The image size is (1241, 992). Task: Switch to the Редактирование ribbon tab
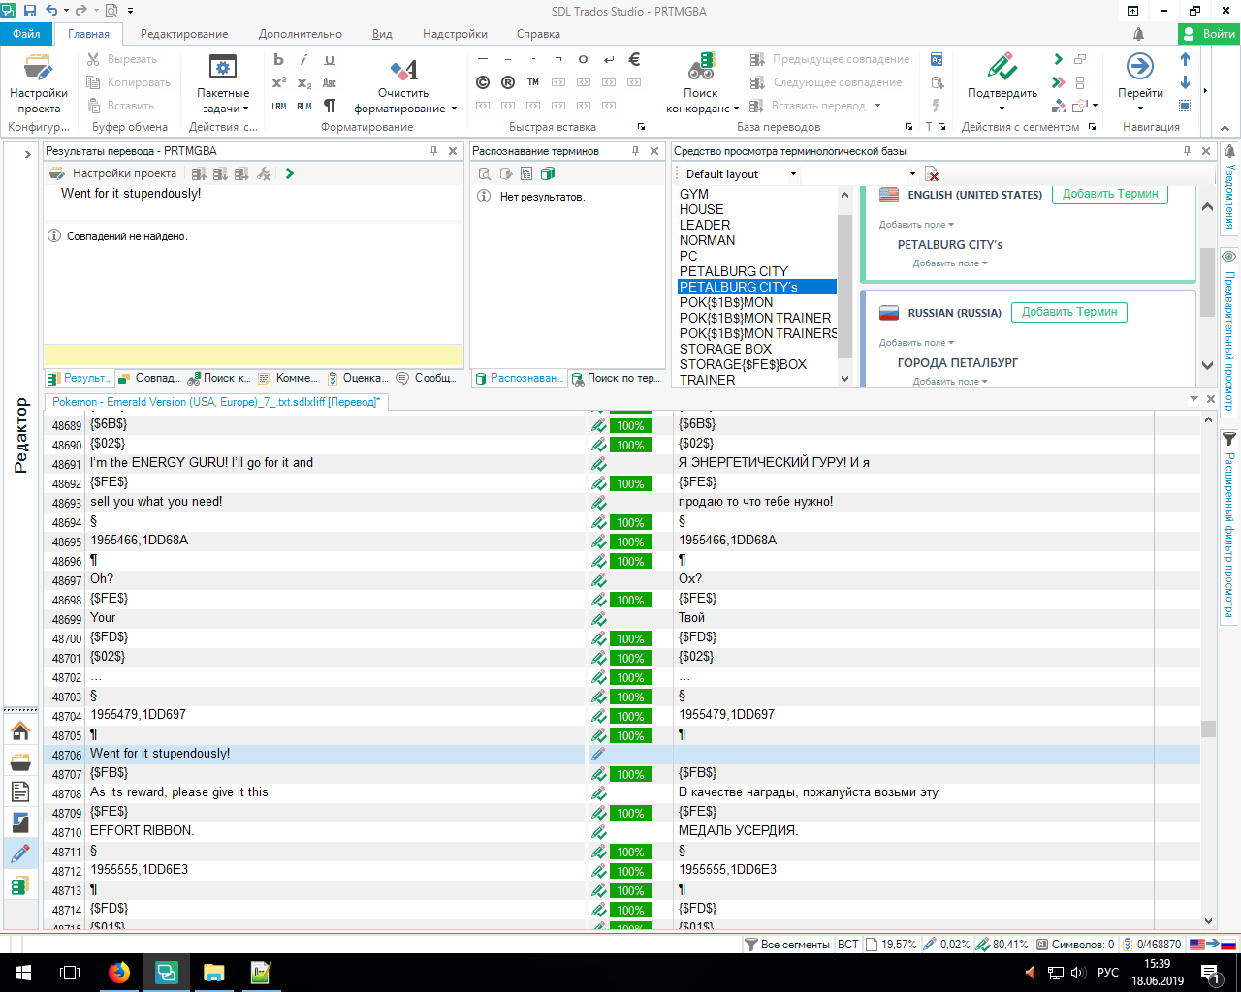(184, 34)
